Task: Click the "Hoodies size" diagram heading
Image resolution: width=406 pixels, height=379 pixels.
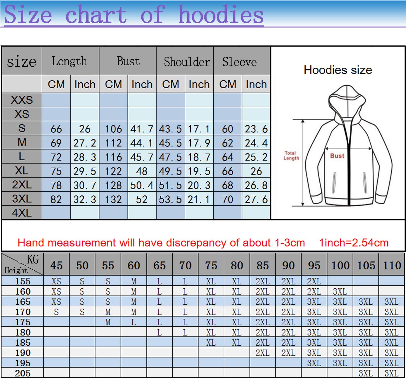Action: point(338,70)
